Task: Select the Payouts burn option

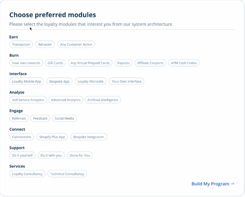Action: pos(124,63)
